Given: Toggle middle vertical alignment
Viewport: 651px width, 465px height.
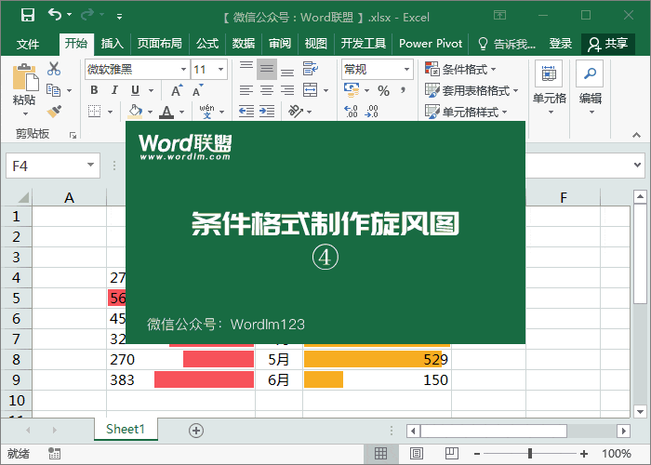Looking at the screenshot, I should (x=267, y=69).
